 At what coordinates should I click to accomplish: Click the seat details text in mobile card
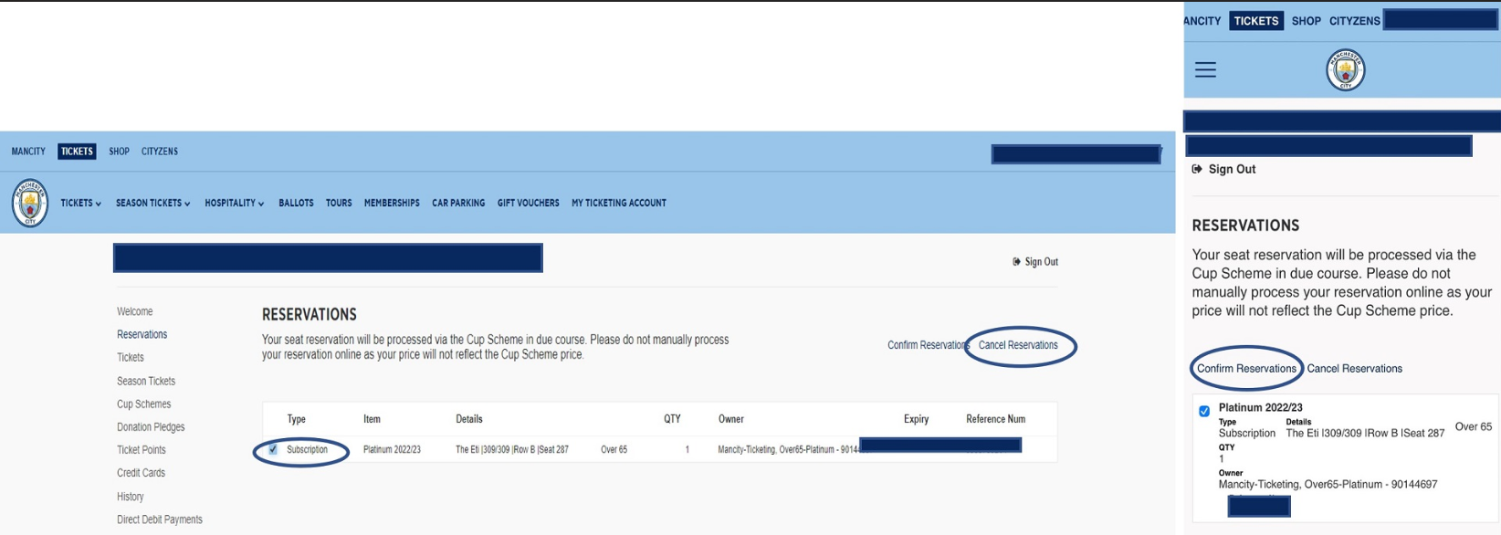1365,434
